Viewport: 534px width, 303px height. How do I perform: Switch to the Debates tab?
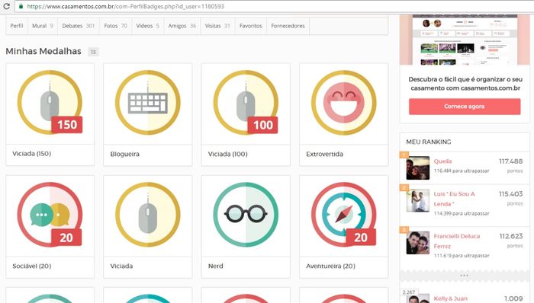(x=79, y=26)
